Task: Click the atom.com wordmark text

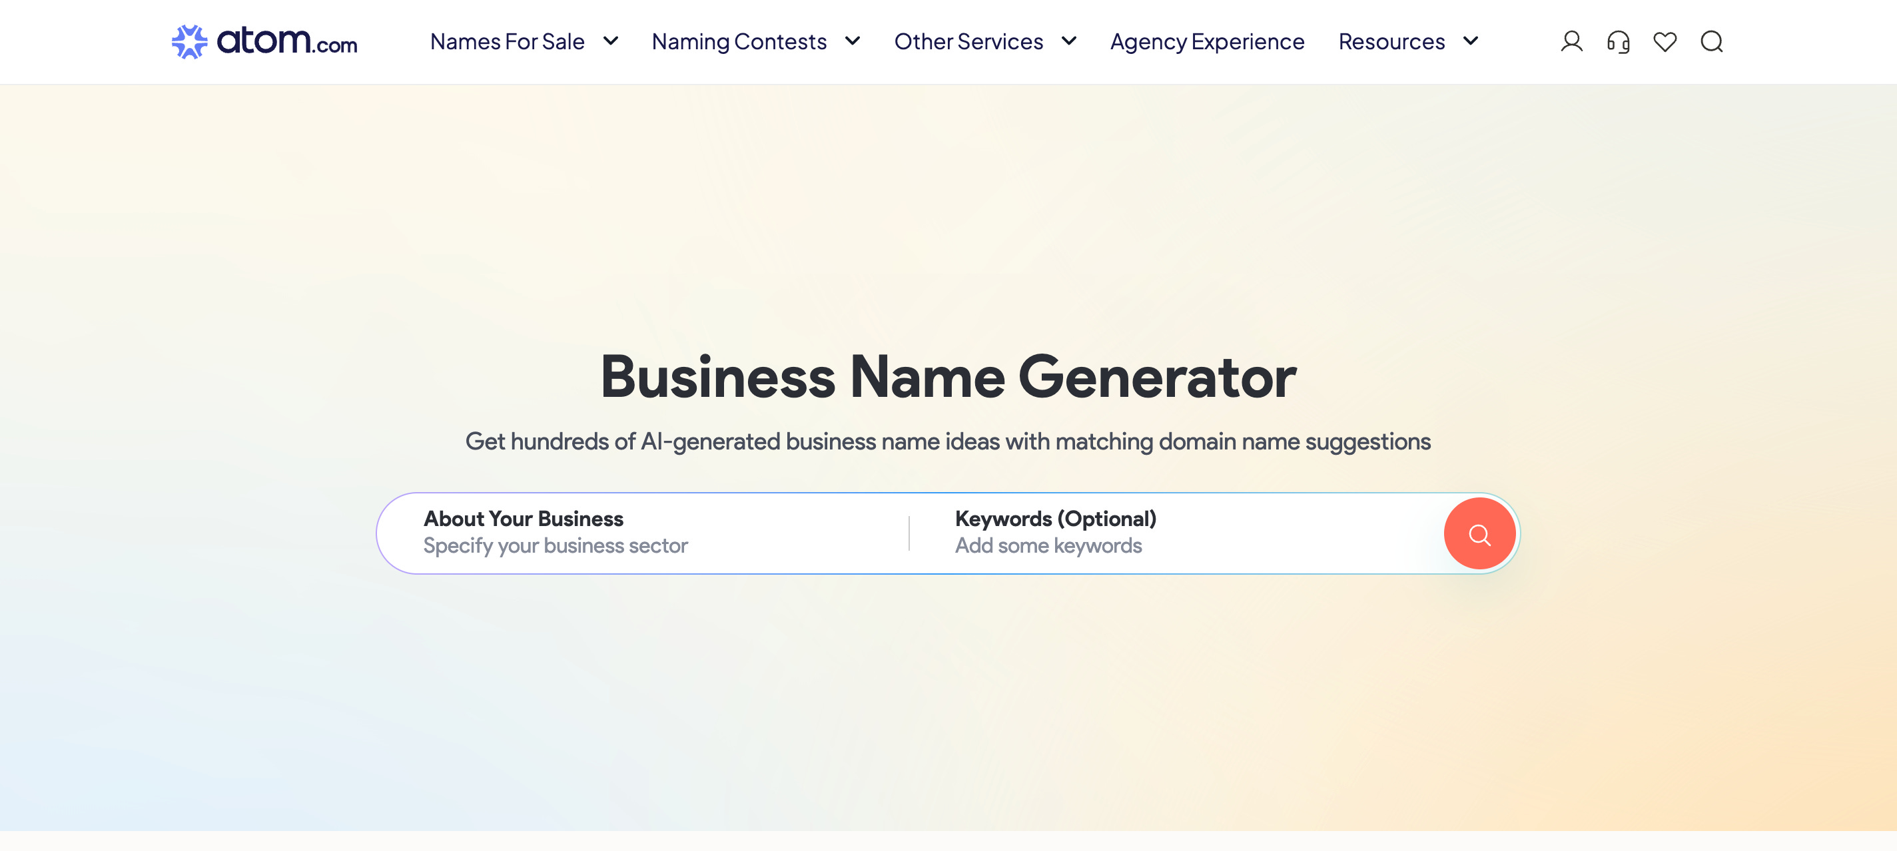Action: point(287,41)
